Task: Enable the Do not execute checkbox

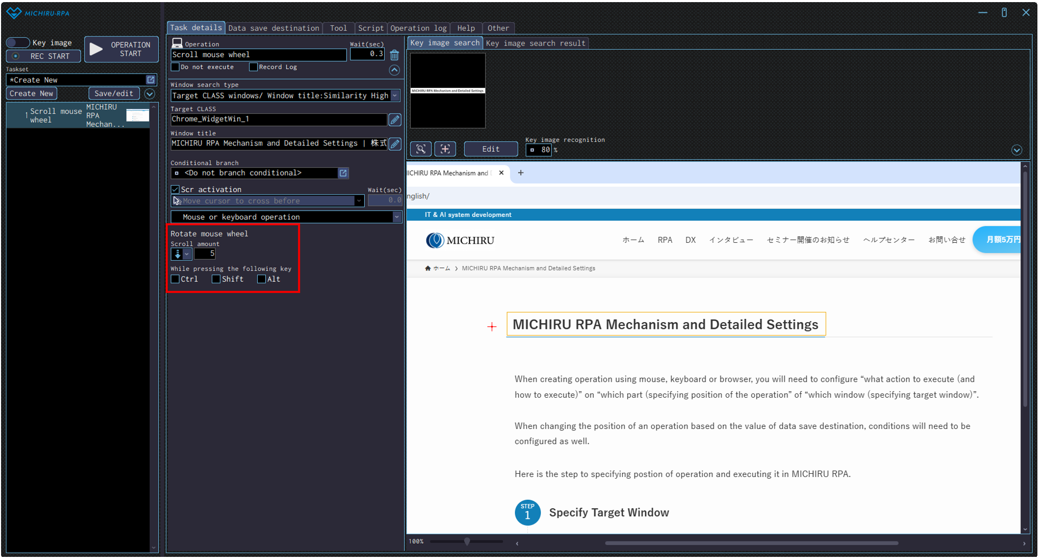Action: (x=175, y=67)
